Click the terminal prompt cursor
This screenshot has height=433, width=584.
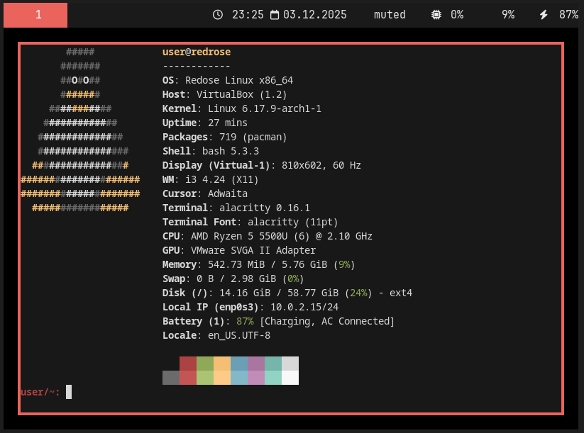[x=69, y=392]
